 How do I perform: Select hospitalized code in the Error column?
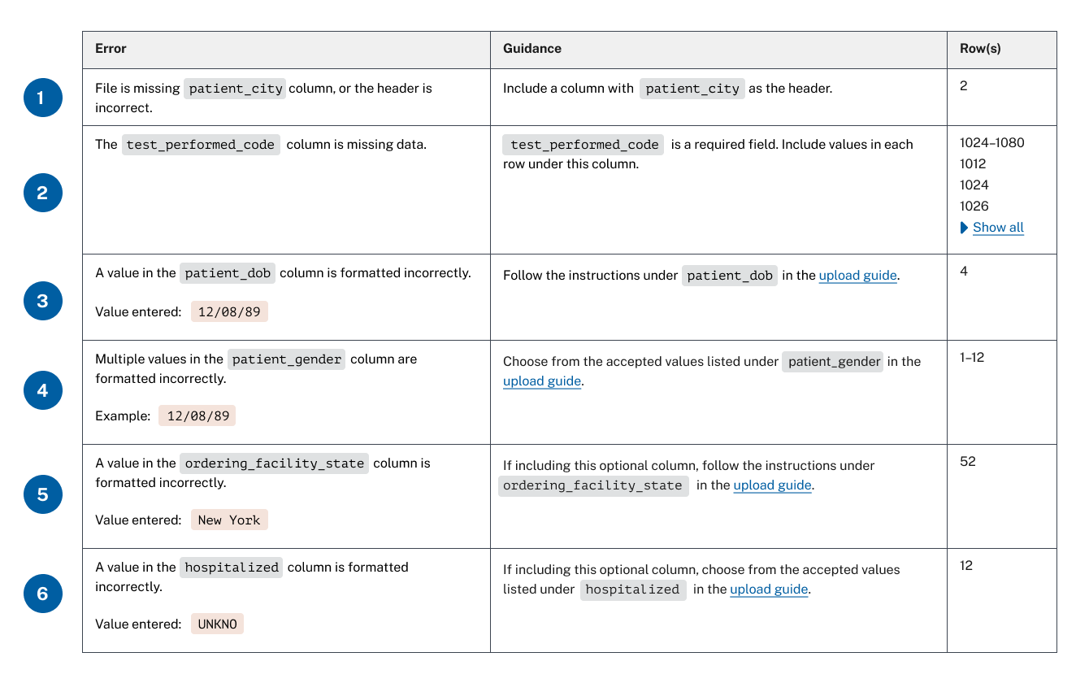point(232,568)
